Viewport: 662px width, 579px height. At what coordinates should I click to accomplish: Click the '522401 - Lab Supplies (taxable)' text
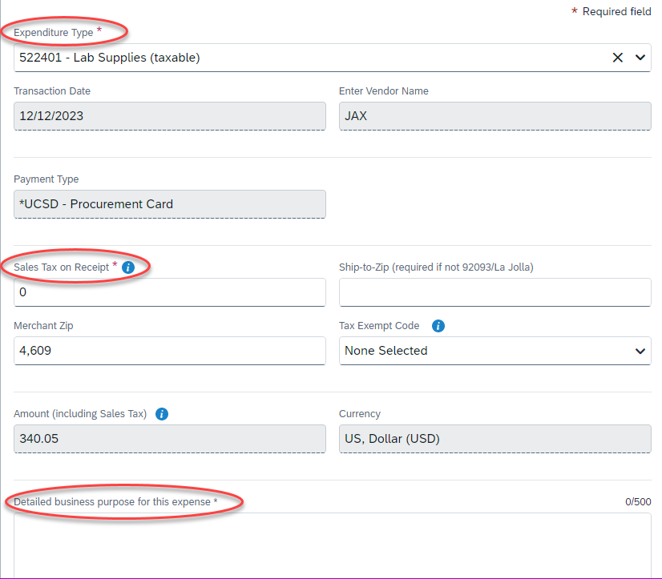pyautogui.click(x=110, y=58)
